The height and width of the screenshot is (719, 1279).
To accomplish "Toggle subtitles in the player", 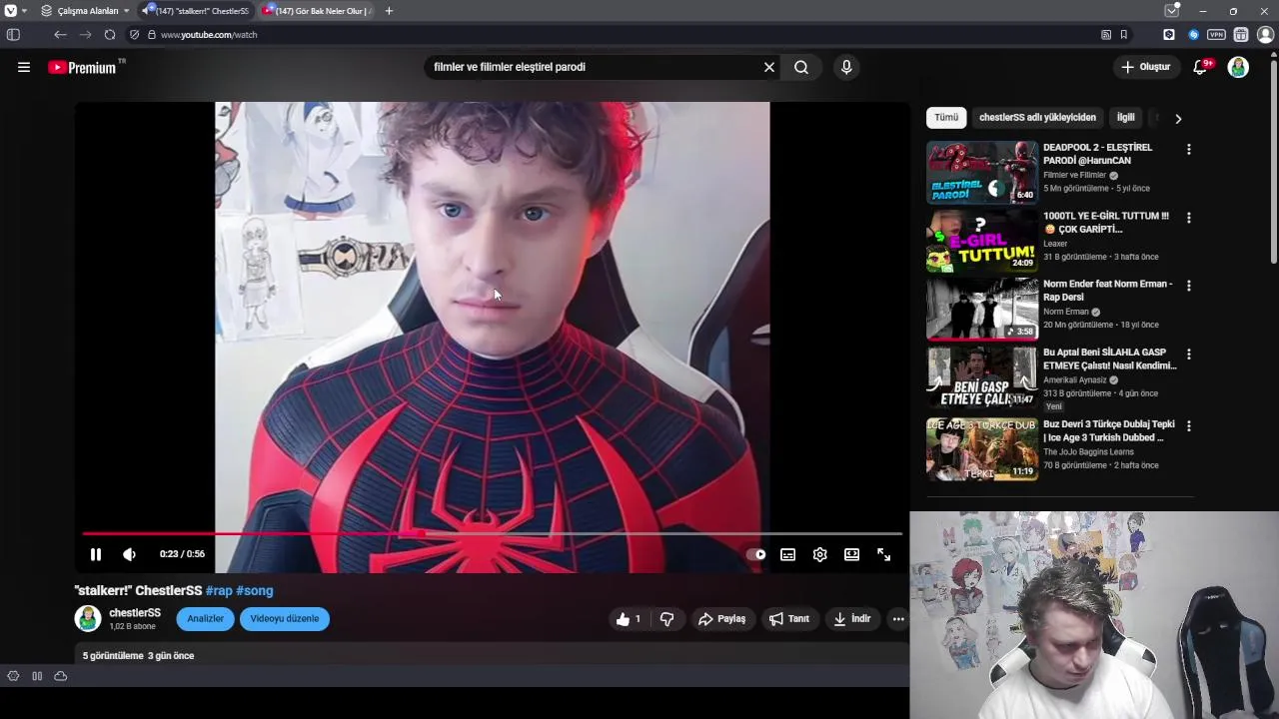I will [787, 554].
